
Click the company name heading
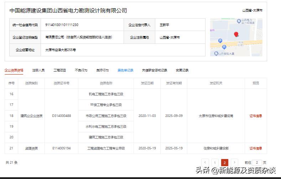[68, 11]
